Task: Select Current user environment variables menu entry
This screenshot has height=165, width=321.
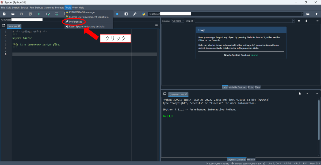Action: 89,17
